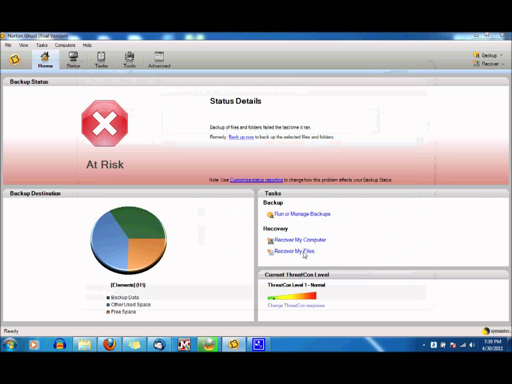The width and height of the screenshot is (512, 384).
Task: Open Customize status reporting link
Action: pos(256,180)
